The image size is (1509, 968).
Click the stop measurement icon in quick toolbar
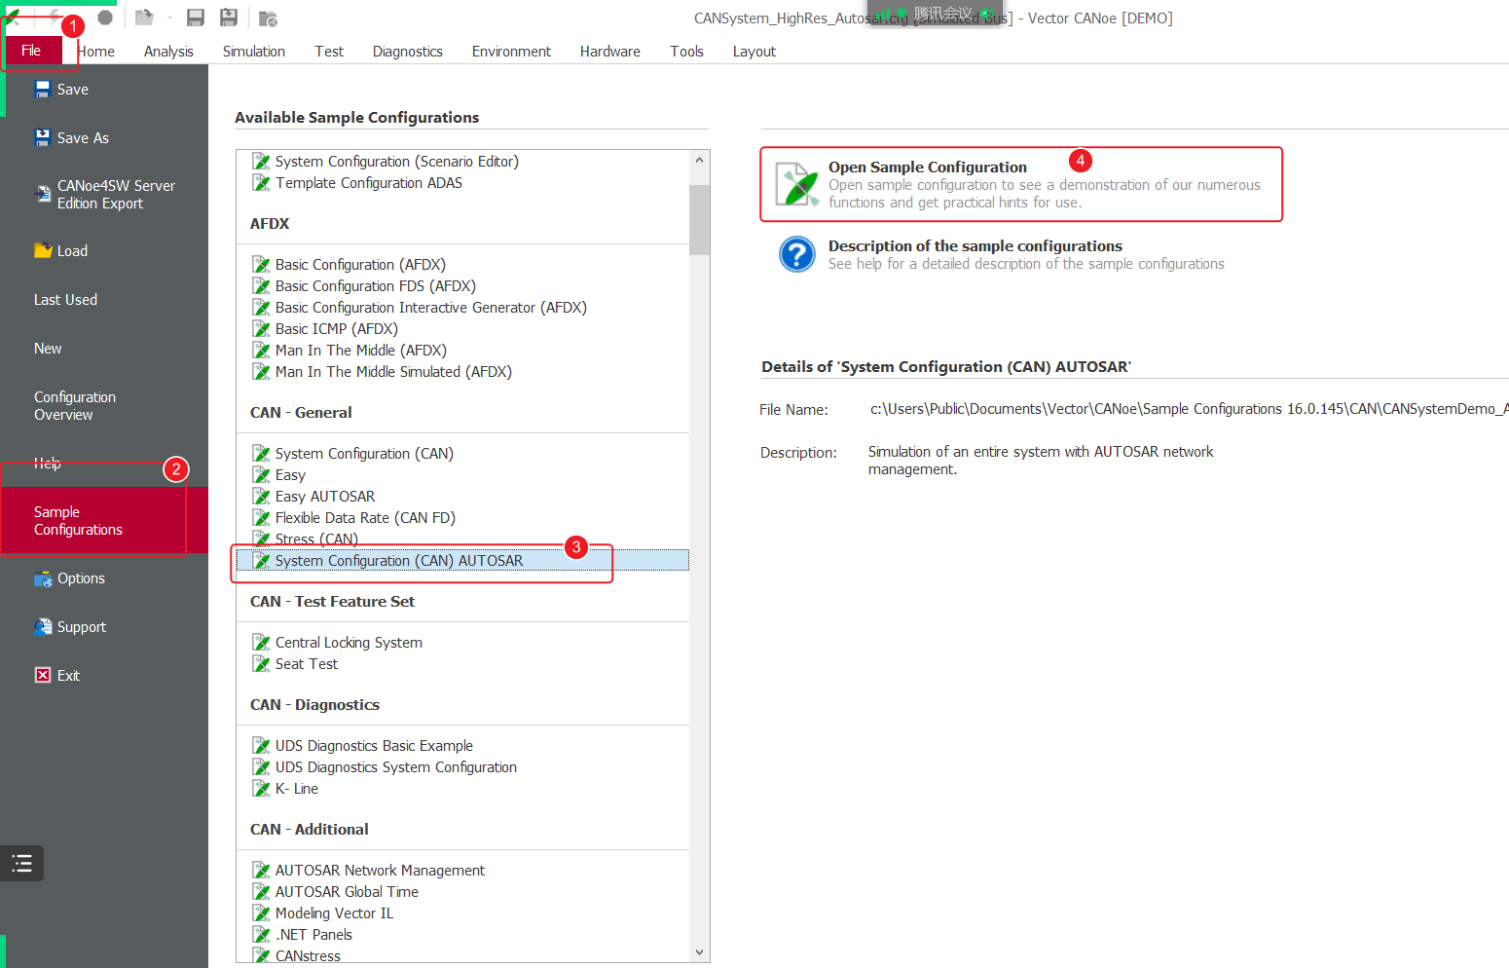105,18
